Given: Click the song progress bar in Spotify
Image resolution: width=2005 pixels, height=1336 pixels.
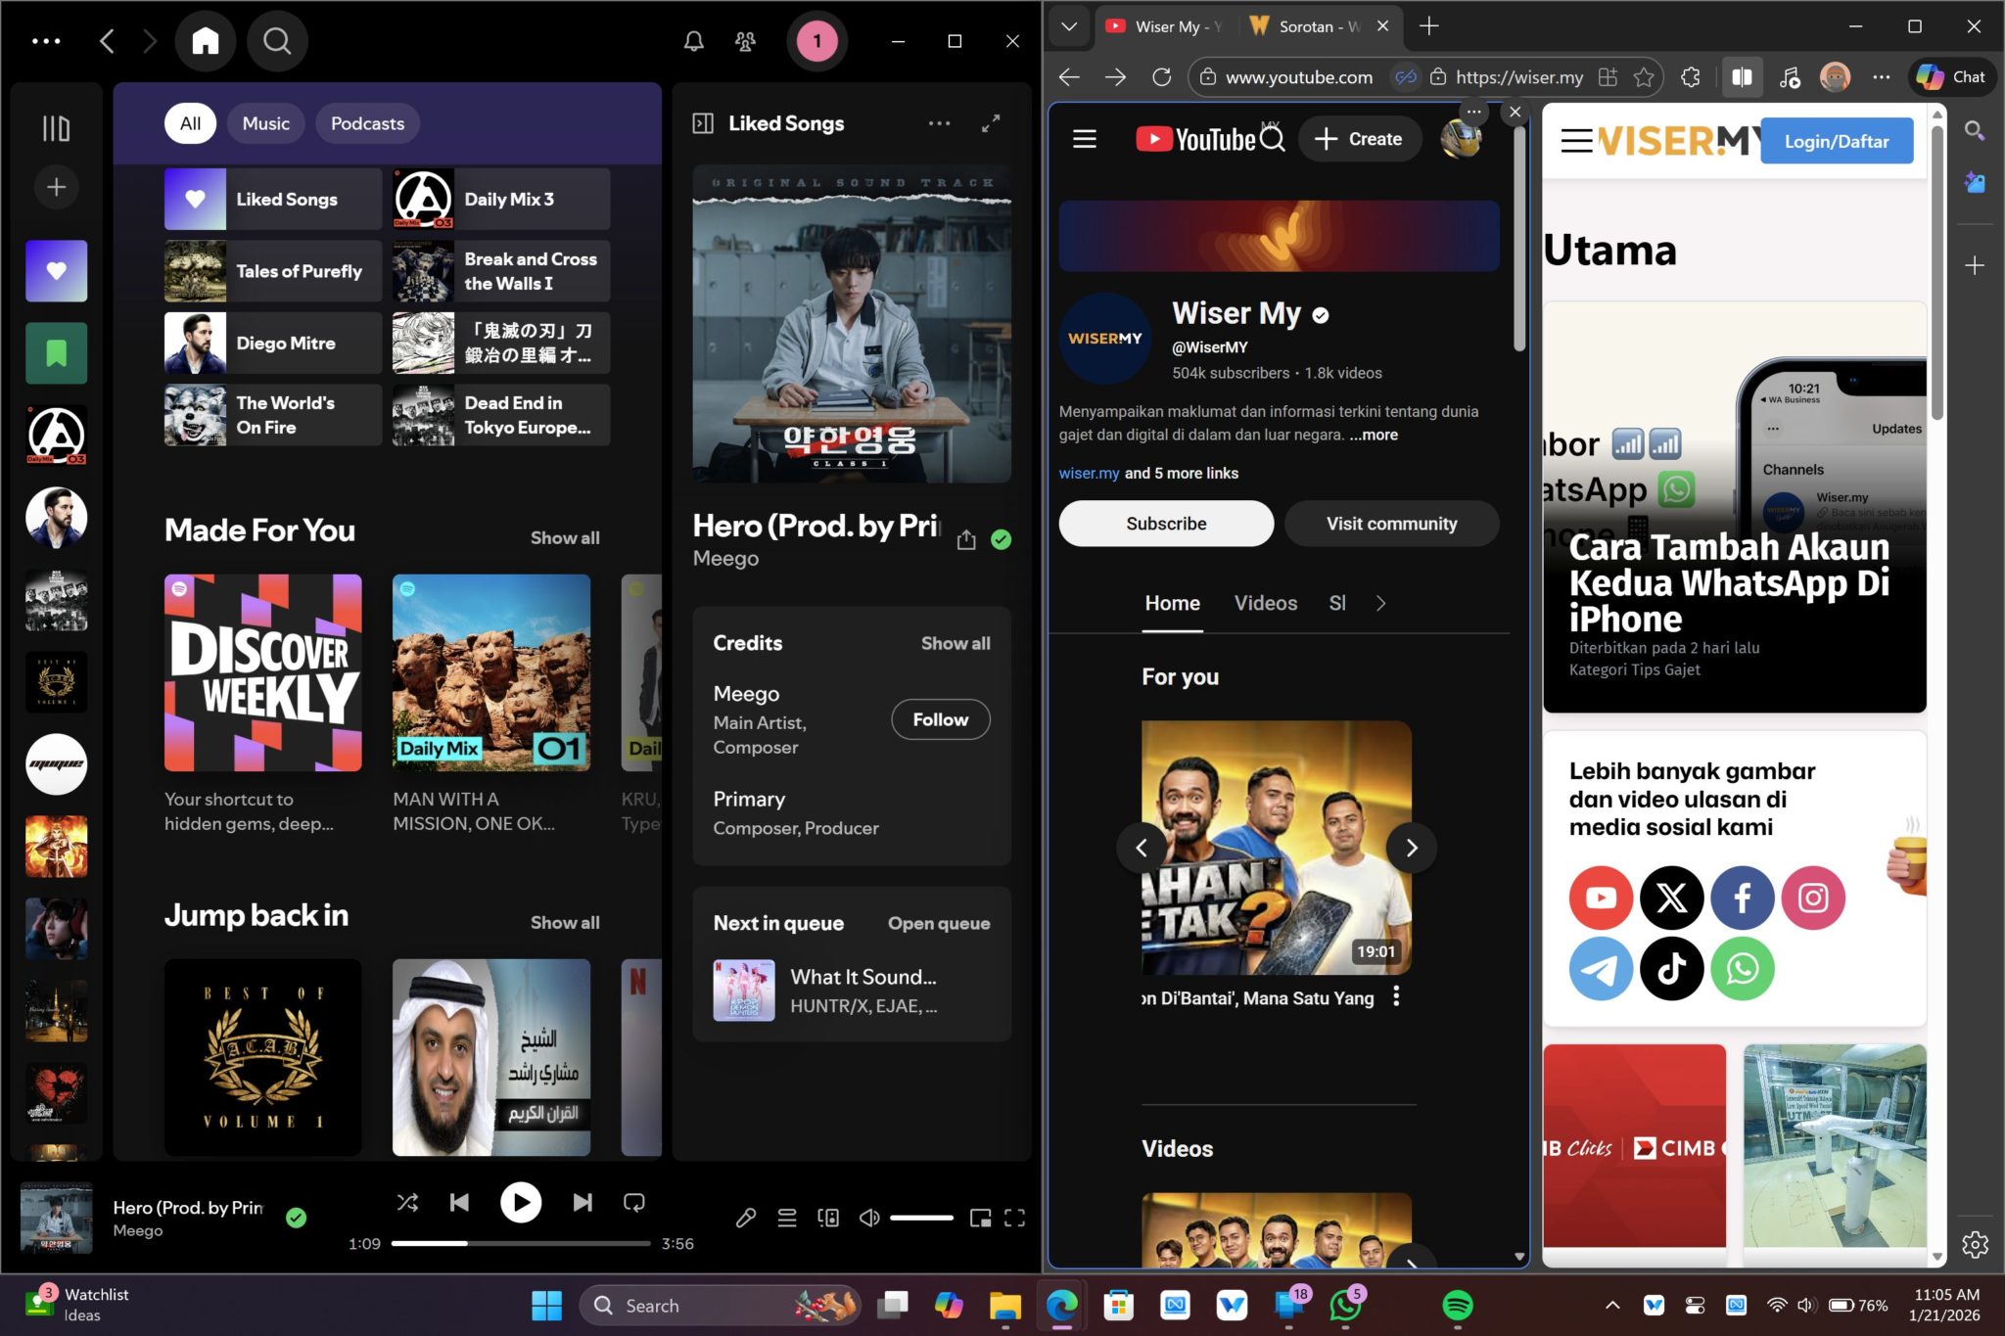Looking at the screenshot, I should [x=521, y=1243].
